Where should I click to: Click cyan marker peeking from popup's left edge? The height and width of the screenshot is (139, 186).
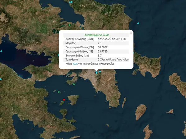point(59,55)
